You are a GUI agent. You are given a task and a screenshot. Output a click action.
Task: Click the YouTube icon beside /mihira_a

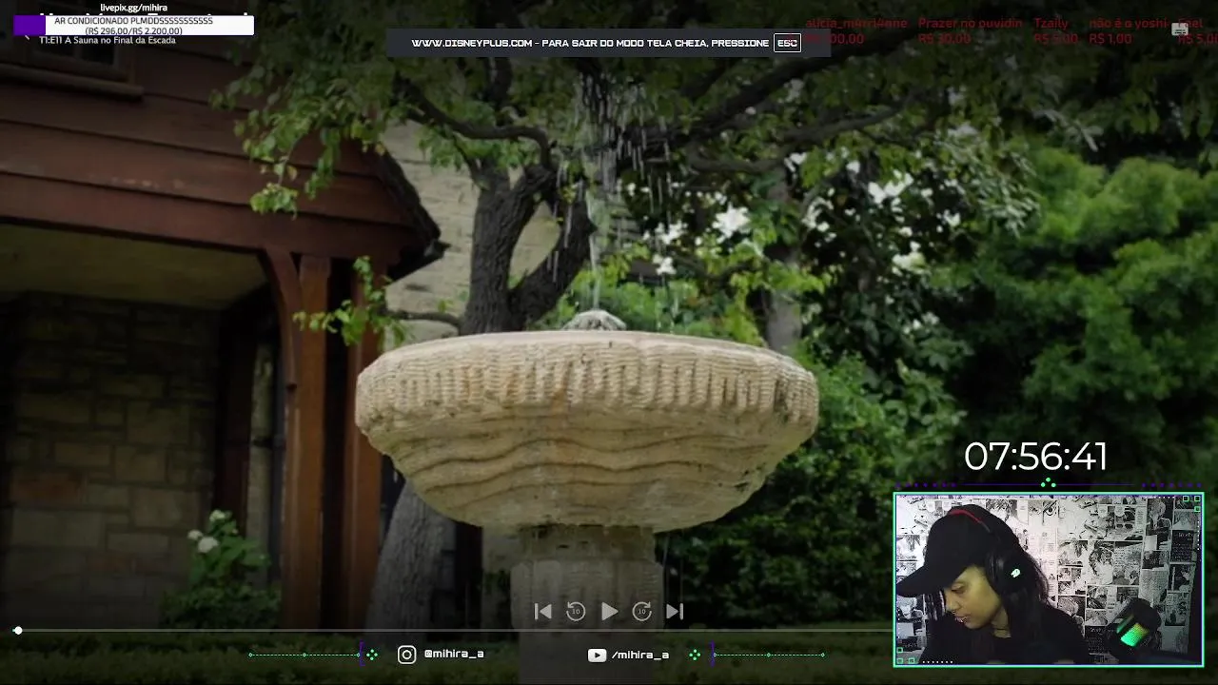click(597, 655)
